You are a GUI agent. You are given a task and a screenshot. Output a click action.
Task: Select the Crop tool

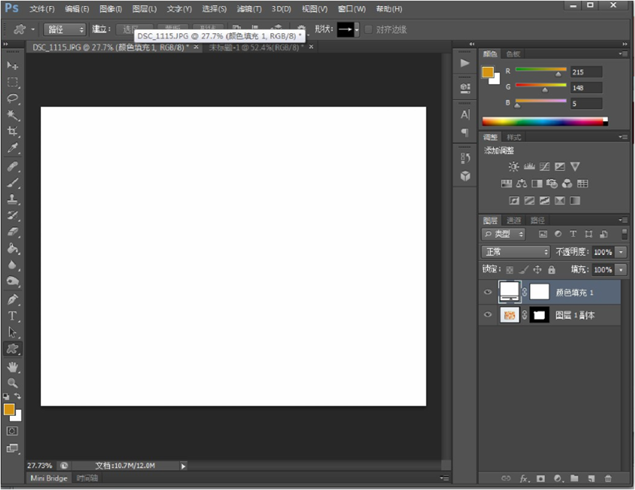(x=13, y=132)
